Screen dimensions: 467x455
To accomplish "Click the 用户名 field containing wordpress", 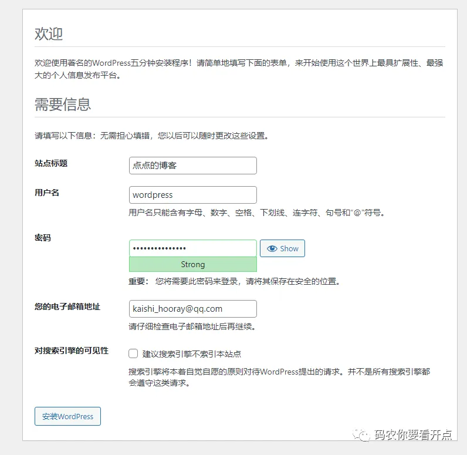I will pyautogui.click(x=192, y=195).
